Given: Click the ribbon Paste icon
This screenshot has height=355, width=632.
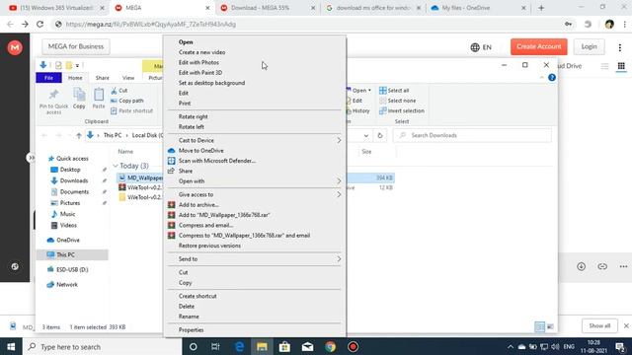Looking at the screenshot, I should (99, 95).
